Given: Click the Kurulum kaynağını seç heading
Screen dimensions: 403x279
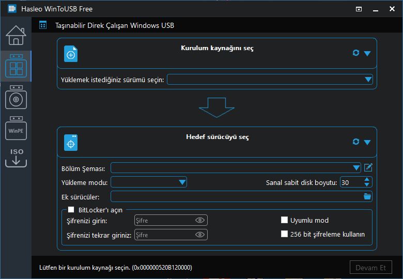Looking at the screenshot, I should pos(217,48).
